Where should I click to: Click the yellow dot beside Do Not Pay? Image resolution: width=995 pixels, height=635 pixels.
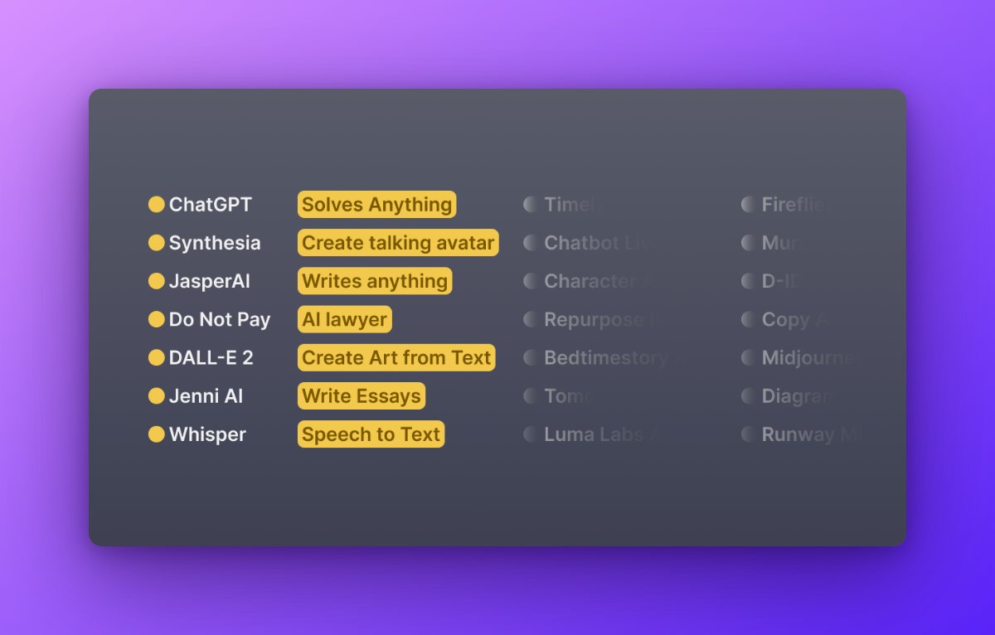(x=156, y=319)
